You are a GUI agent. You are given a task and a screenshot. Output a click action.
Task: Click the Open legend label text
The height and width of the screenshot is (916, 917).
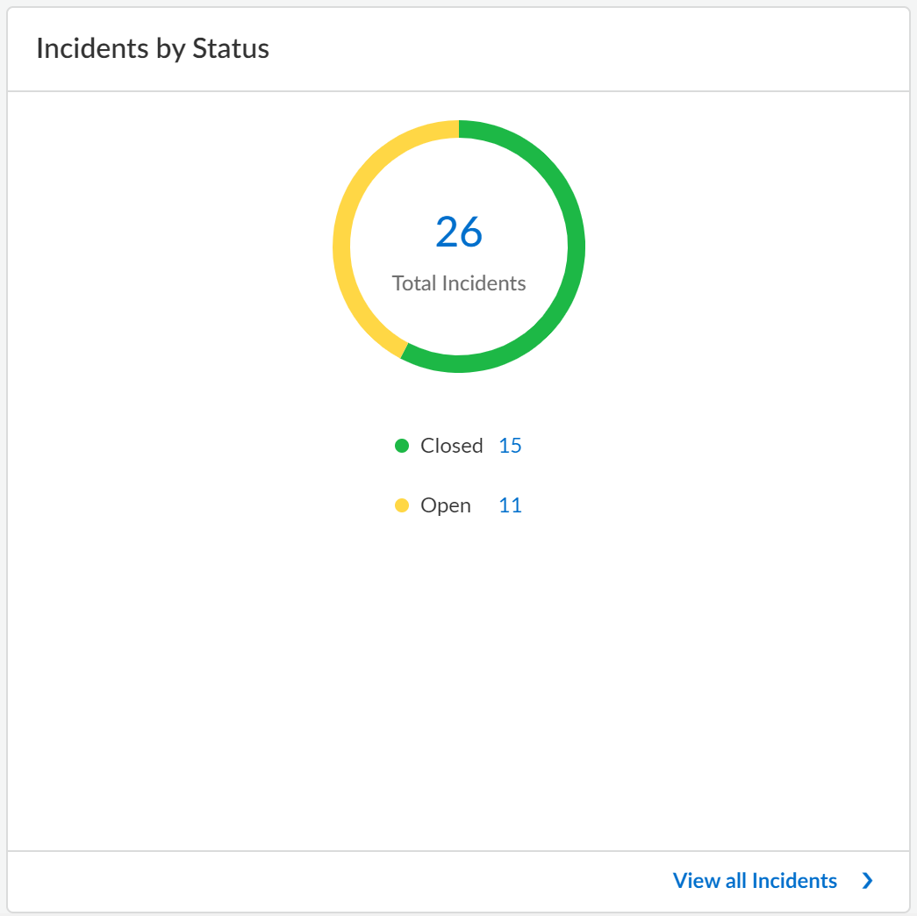coord(445,505)
